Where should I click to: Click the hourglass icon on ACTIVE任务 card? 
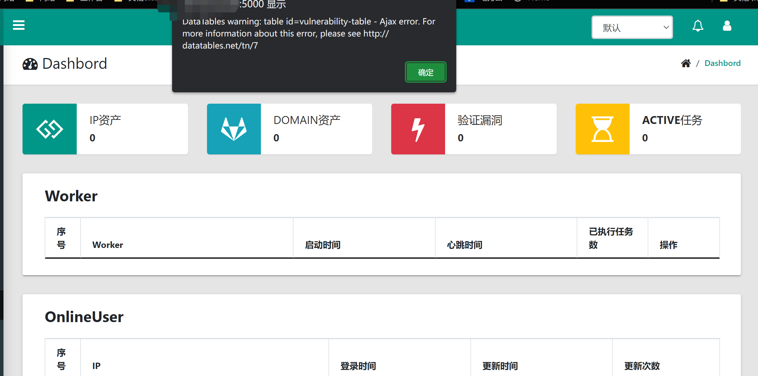tap(602, 129)
